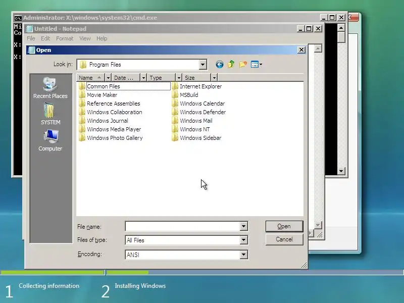
Task: Minimize the cmd.exe window
Action: coord(324,18)
